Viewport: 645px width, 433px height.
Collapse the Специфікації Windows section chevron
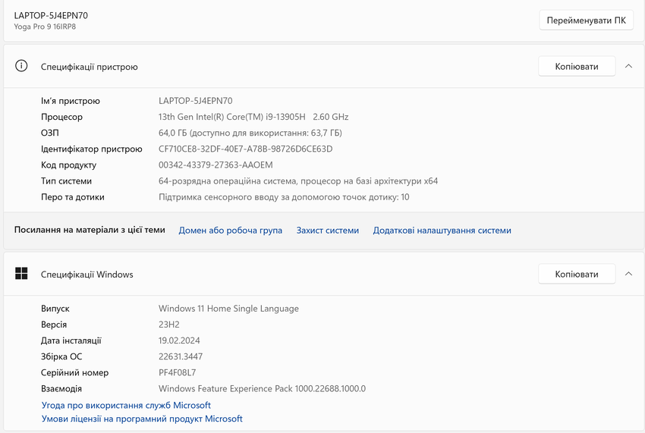pos(628,275)
